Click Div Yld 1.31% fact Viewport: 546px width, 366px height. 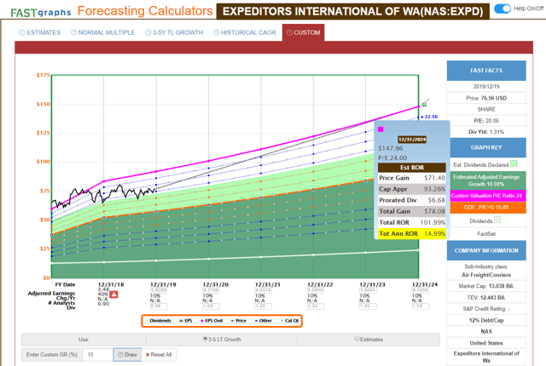(486, 132)
